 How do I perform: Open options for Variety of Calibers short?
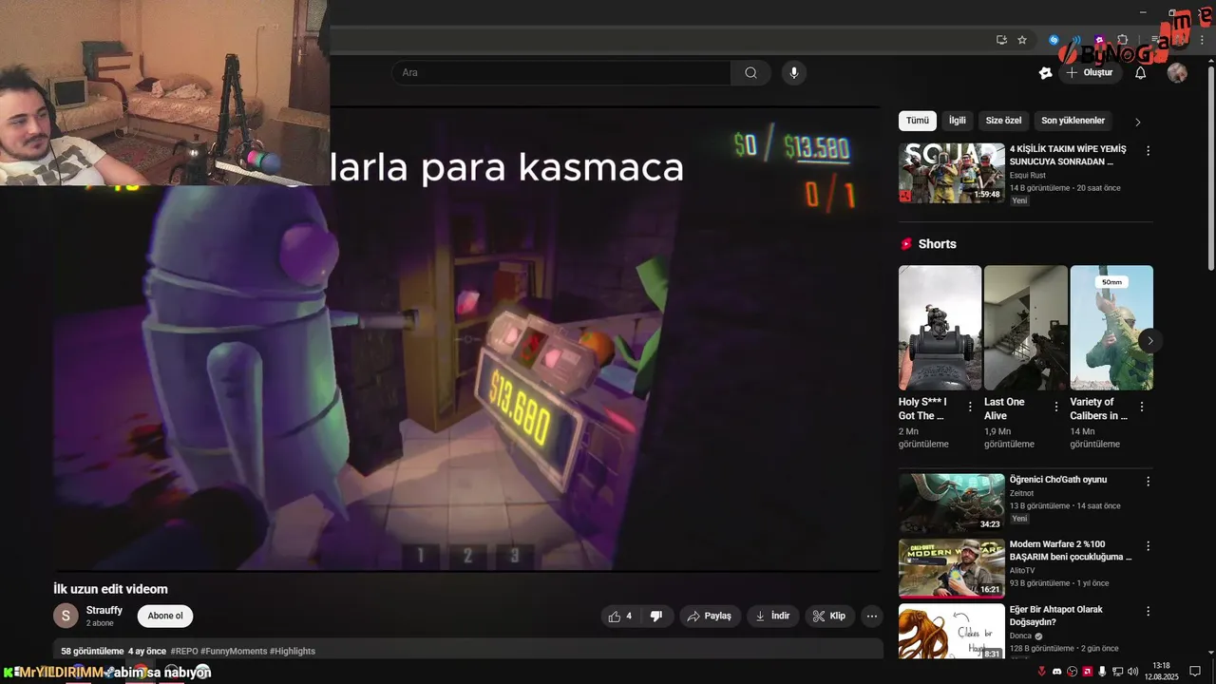point(1142,407)
